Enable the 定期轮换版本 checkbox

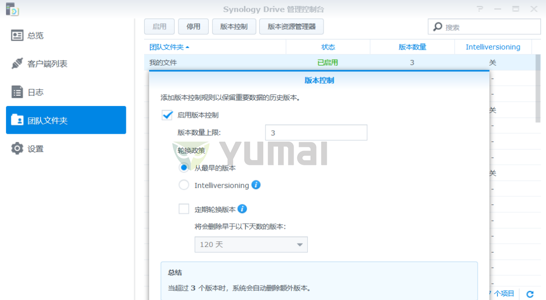tap(184, 209)
